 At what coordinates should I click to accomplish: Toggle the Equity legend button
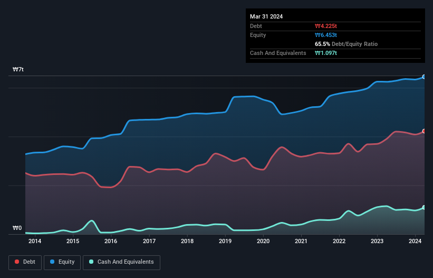(62, 262)
